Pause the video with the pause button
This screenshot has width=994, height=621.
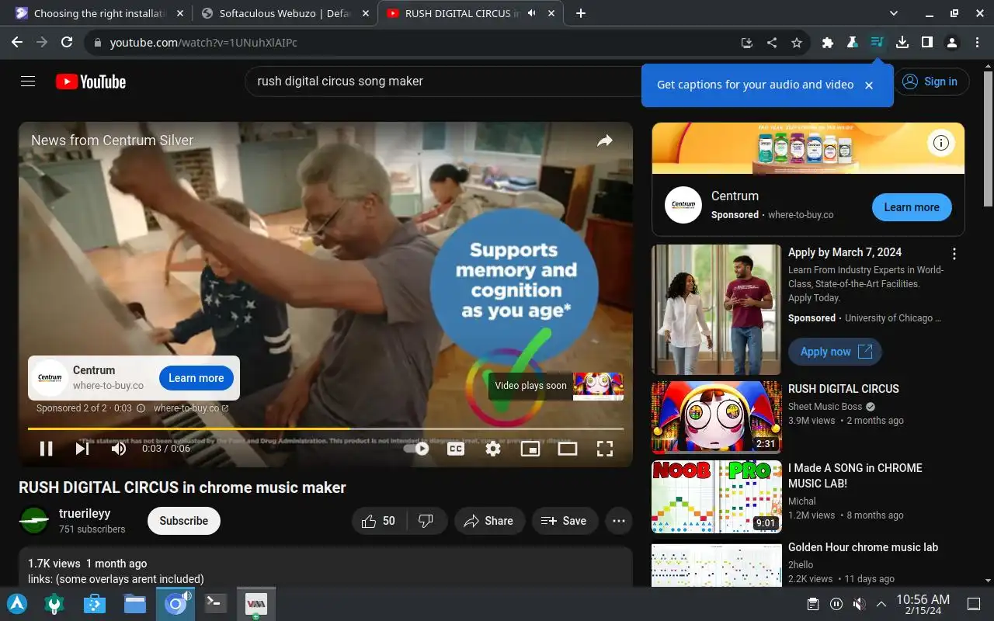pyautogui.click(x=46, y=448)
